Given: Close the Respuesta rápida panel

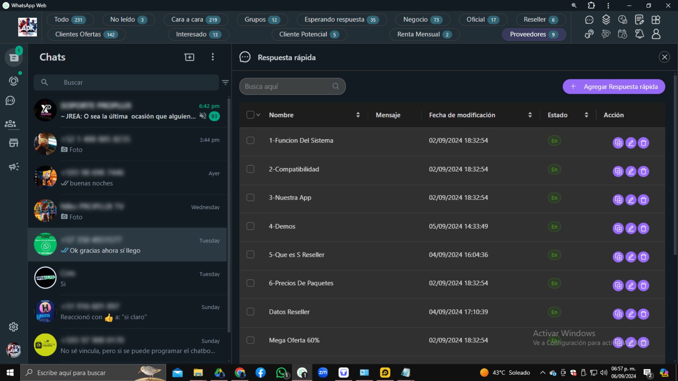Looking at the screenshot, I should pyautogui.click(x=665, y=57).
